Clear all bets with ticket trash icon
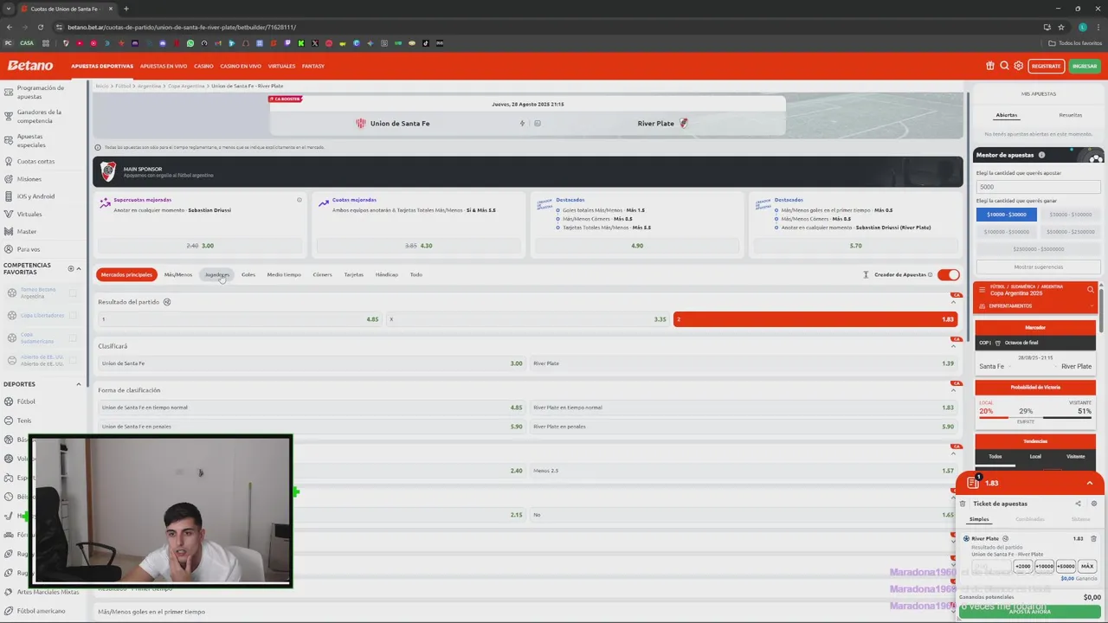The image size is (1108, 623). 963,504
